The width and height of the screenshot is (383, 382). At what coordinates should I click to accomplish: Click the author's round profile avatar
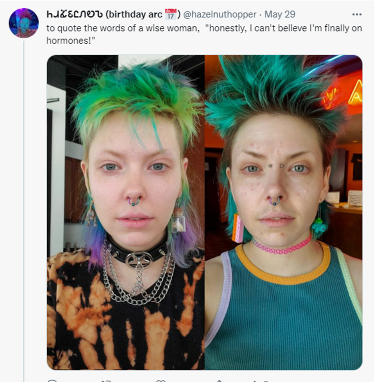24,23
